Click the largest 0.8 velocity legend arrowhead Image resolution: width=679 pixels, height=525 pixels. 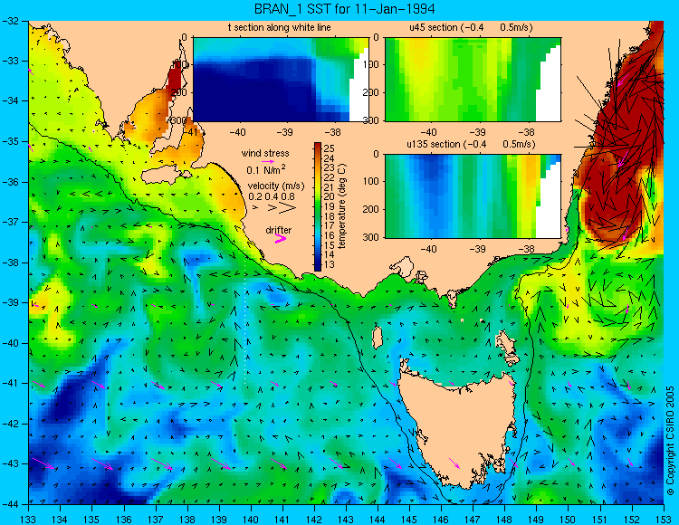point(288,208)
